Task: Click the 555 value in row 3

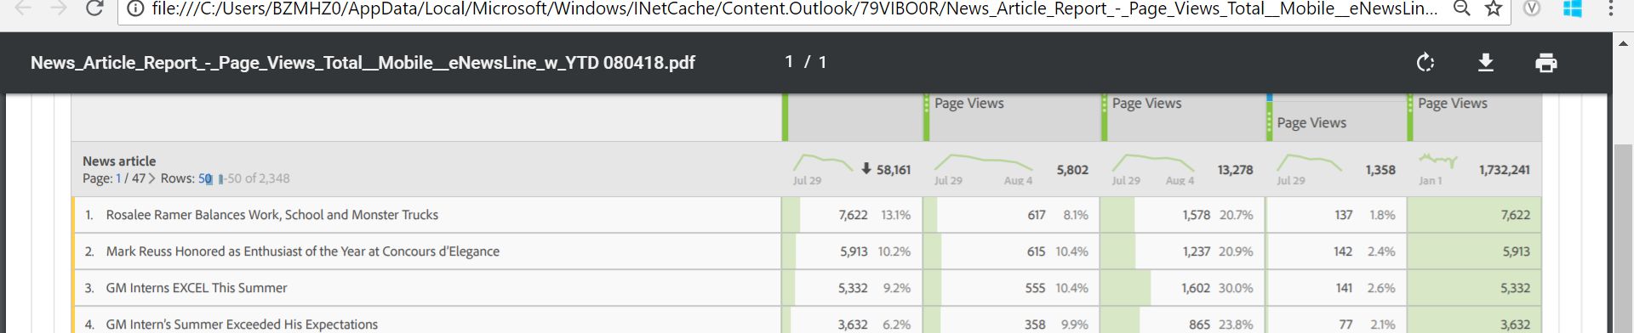Action: click(x=1035, y=288)
